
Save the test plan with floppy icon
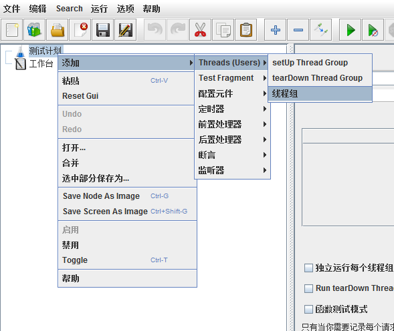click(x=103, y=30)
